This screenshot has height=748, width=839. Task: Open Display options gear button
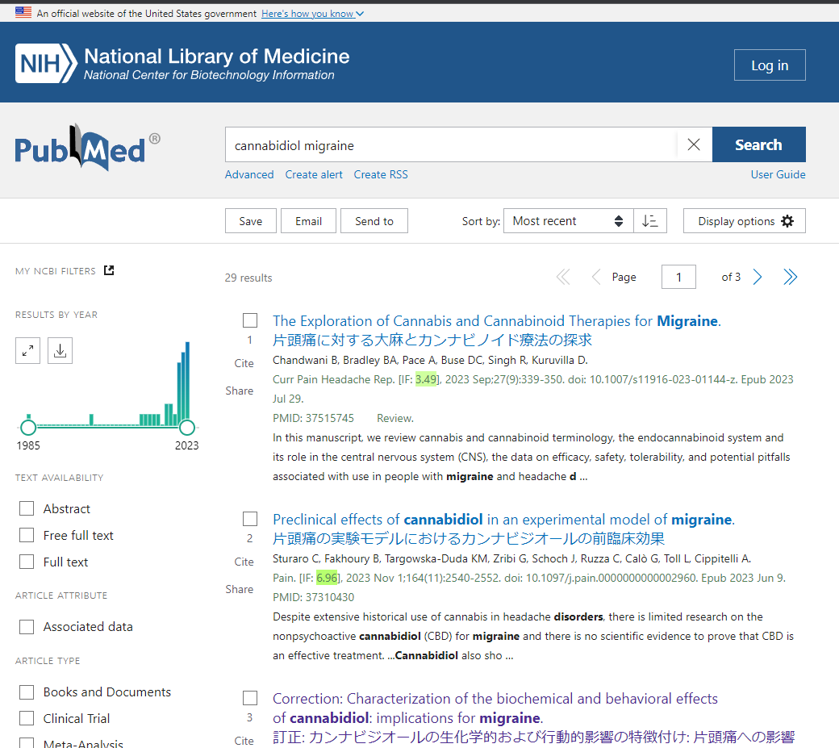point(745,221)
